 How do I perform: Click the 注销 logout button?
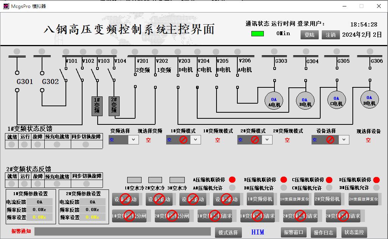point(330,35)
